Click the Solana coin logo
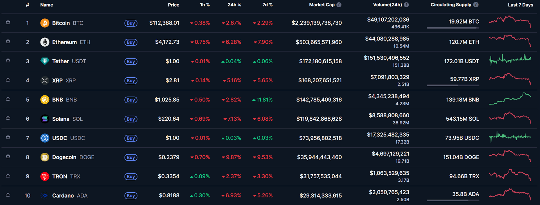Image resolution: width=540 pixels, height=205 pixels. pos(45,119)
